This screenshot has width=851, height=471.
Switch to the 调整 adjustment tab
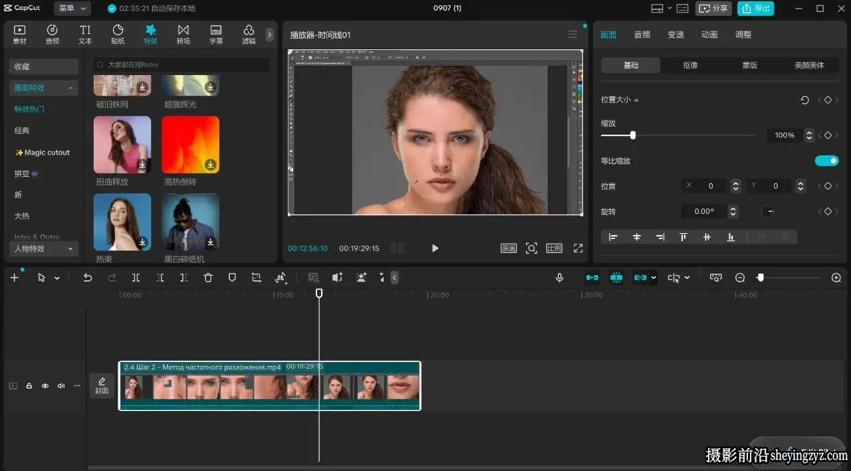743,35
